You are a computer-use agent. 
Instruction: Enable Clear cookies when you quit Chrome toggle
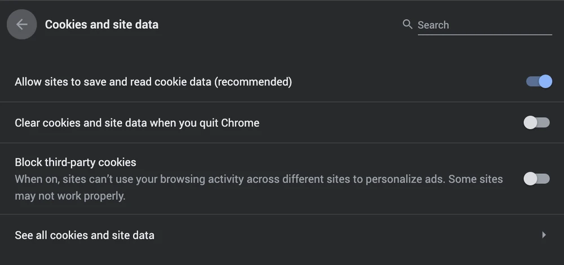(x=536, y=122)
